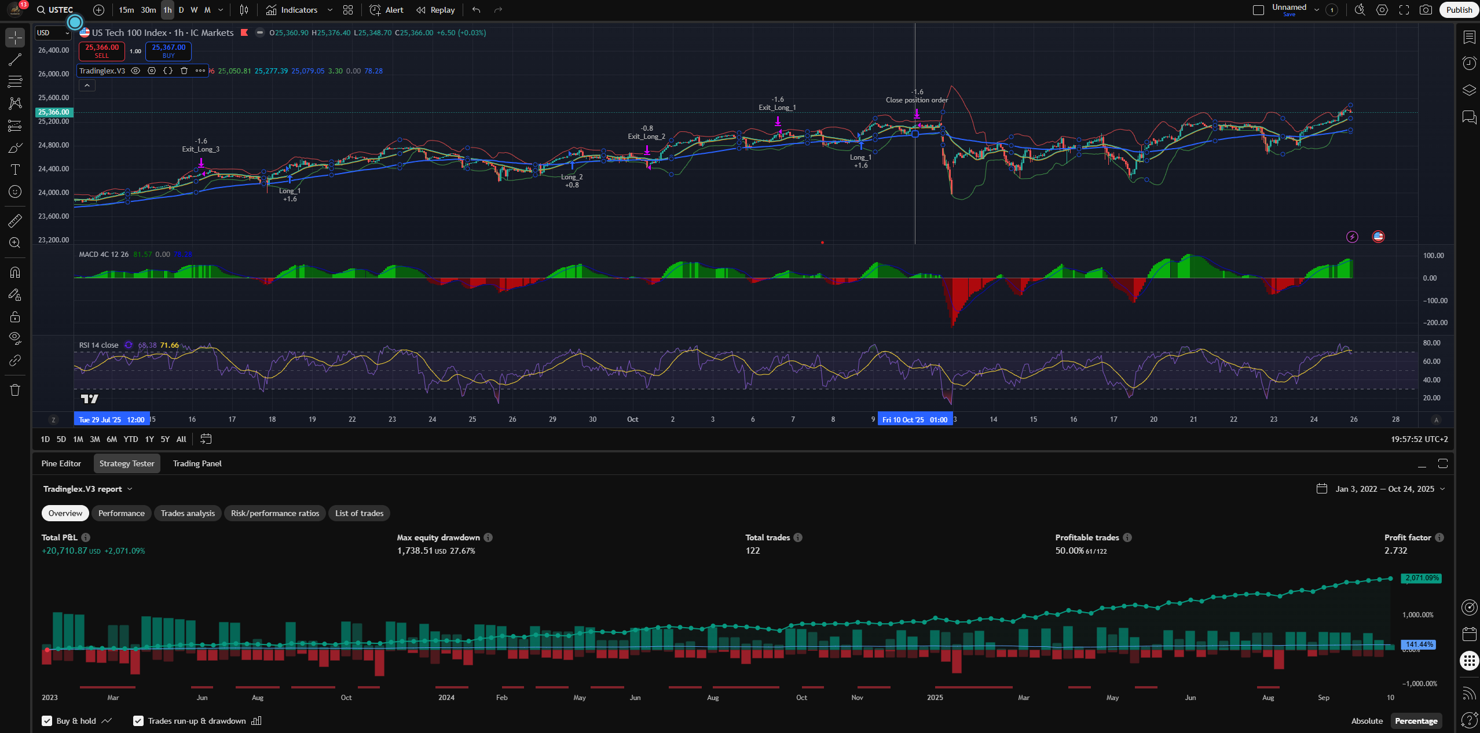The height and width of the screenshot is (733, 1480).
Task: Click trash icon to remove drawings
Action: click(x=15, y=390)
